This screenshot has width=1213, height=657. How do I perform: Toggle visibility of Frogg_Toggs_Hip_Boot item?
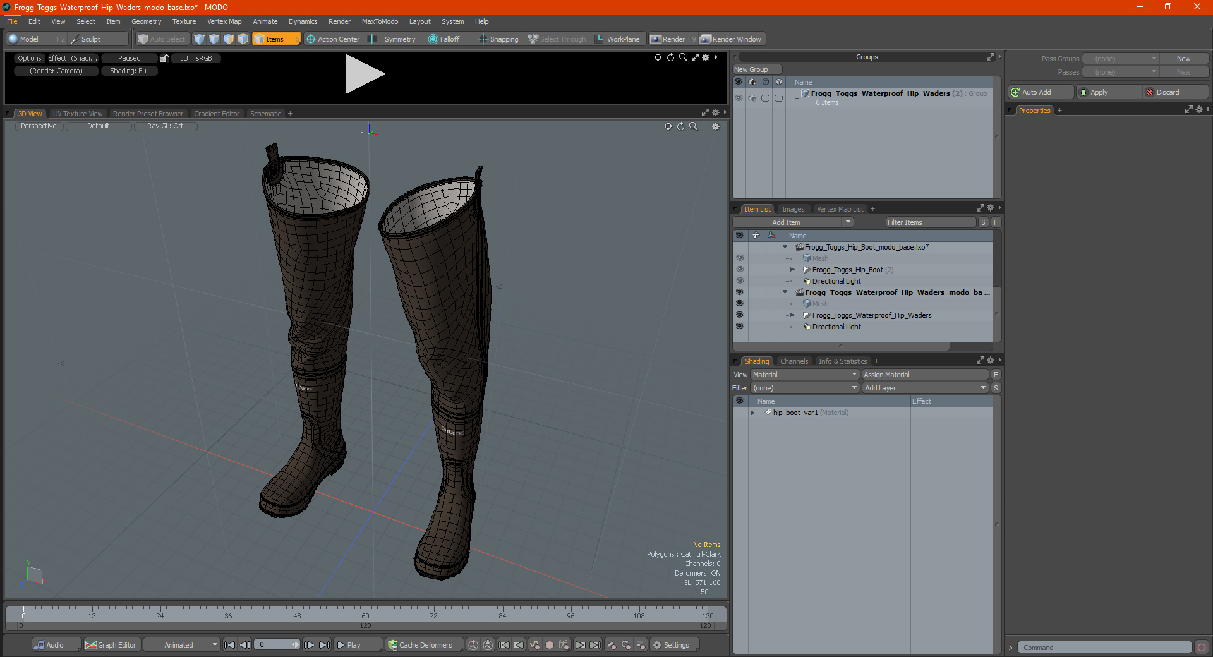pos(739,270)
